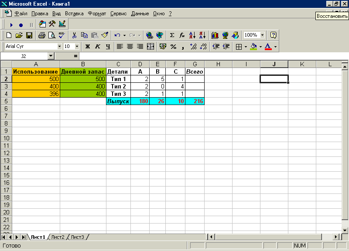Toggle bold formatting Ж
349x251 pixels.
point(88,47)
